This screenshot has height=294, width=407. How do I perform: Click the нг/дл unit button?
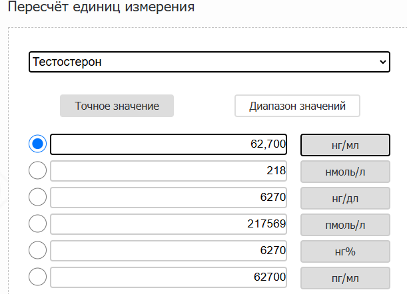pyautogui.click(x=345, y=198)
